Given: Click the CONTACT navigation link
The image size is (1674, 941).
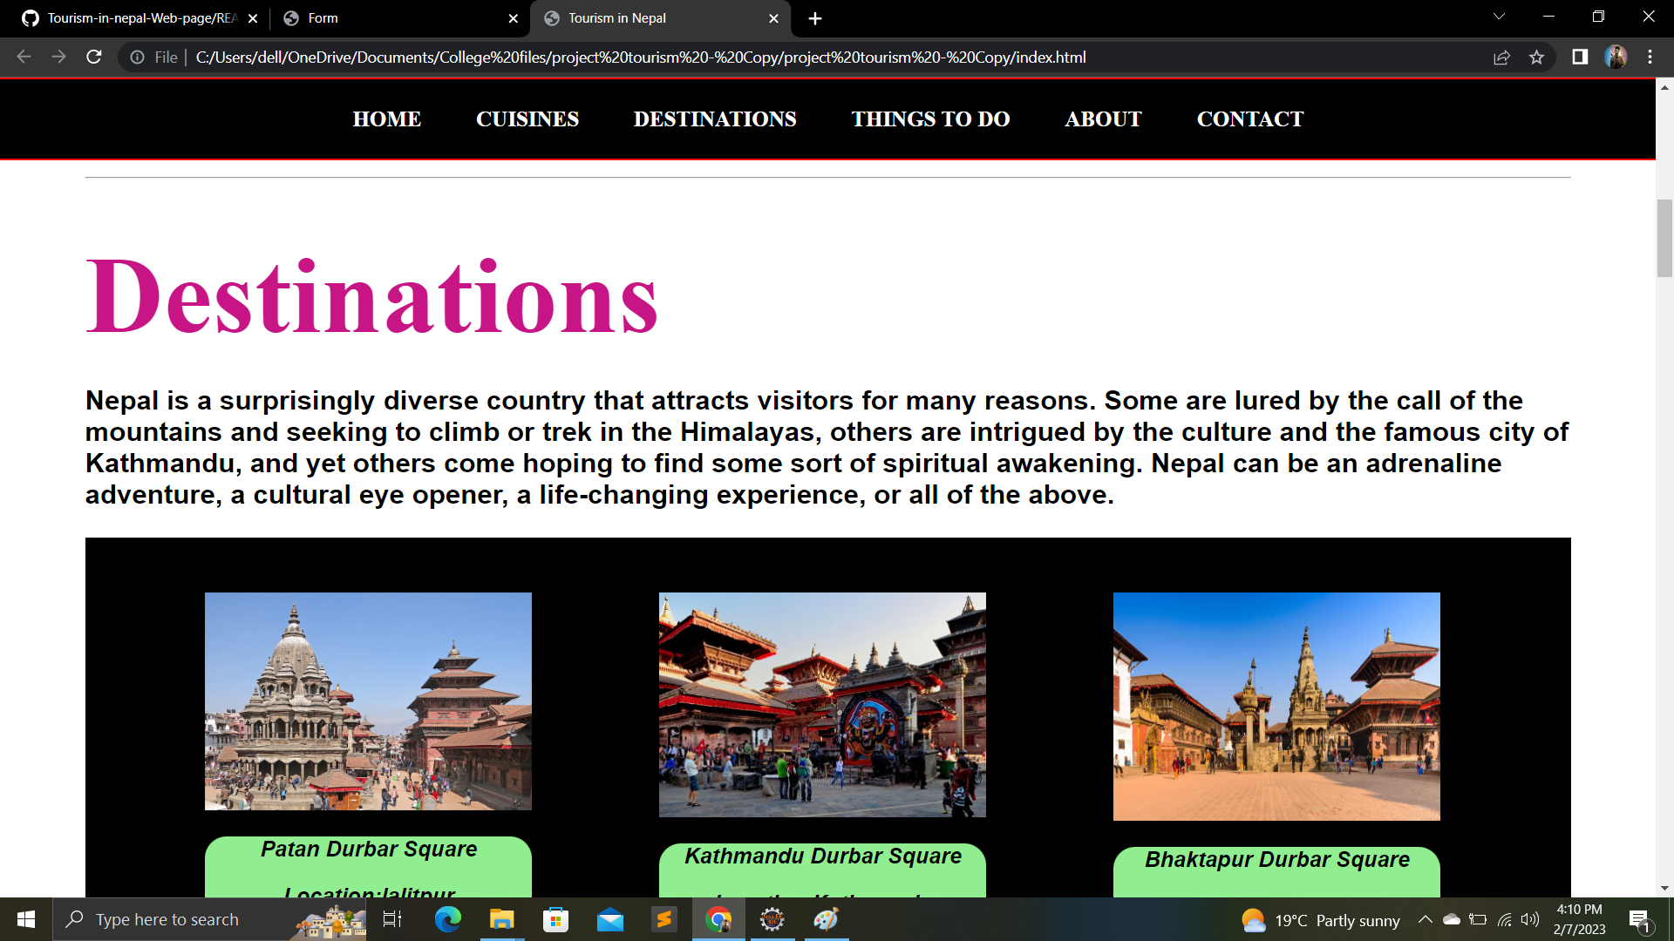Looking at the screenshot, I should click(x=1249, y=119).
